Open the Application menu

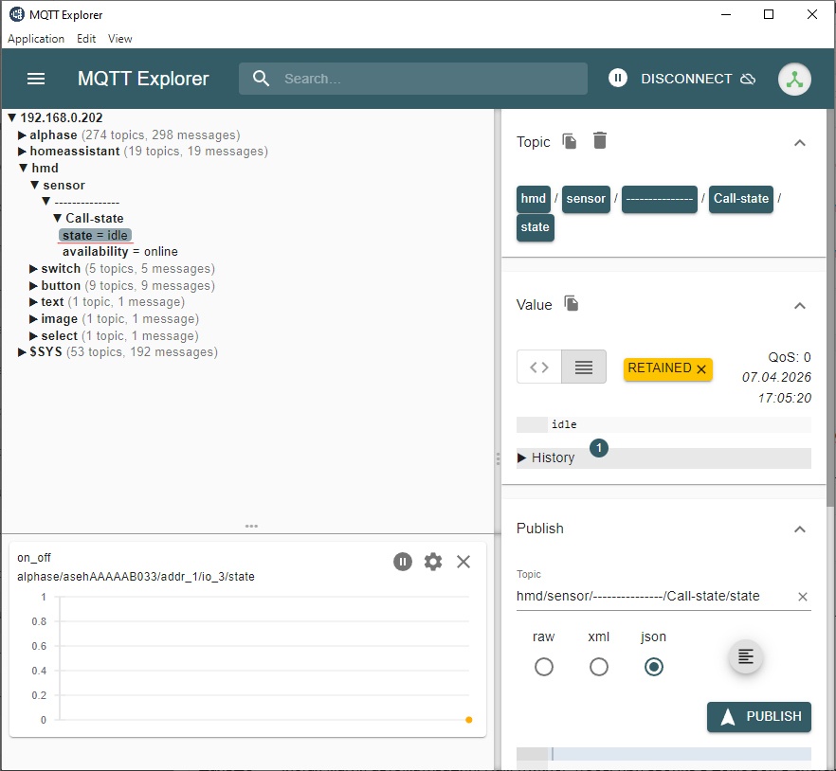point(36,39)
